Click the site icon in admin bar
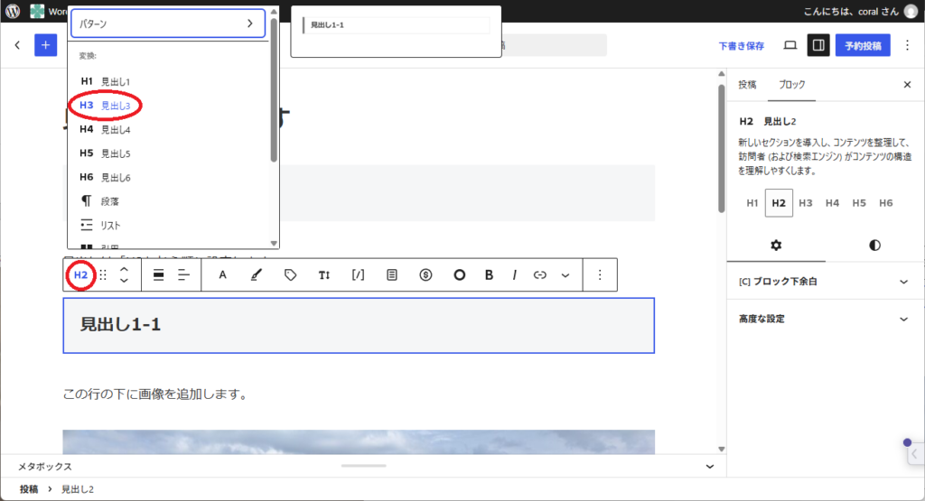The width and height of the screenshot is (925, 501). pyautogui.click(x=37, y=11)
